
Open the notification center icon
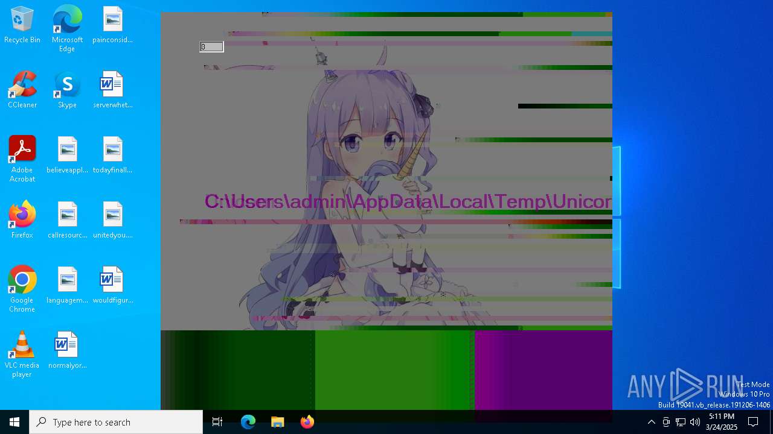[x=753, y=422]
